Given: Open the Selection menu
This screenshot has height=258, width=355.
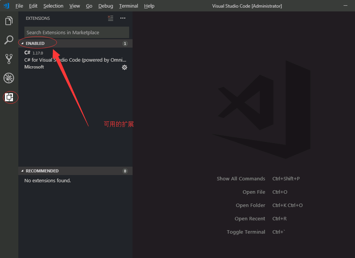Looking at the screenshot, I should point(53,6).
